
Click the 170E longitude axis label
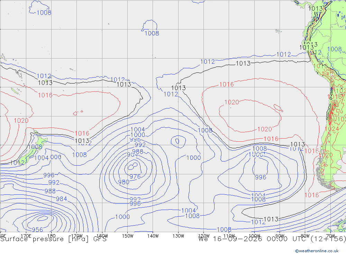point(26,236)
